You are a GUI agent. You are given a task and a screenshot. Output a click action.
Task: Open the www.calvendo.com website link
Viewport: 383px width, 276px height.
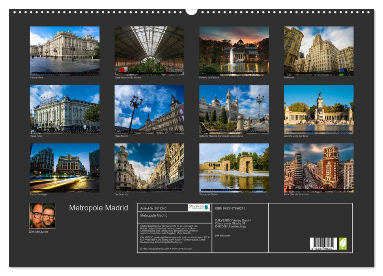click(182, 248)
